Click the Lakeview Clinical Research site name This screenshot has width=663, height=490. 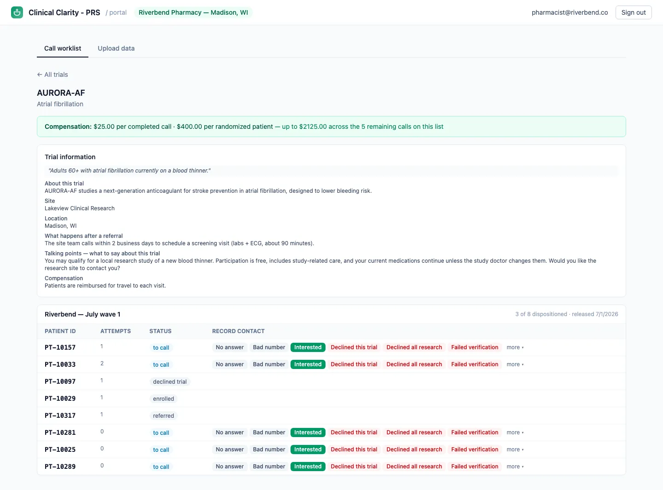point(80,208)
